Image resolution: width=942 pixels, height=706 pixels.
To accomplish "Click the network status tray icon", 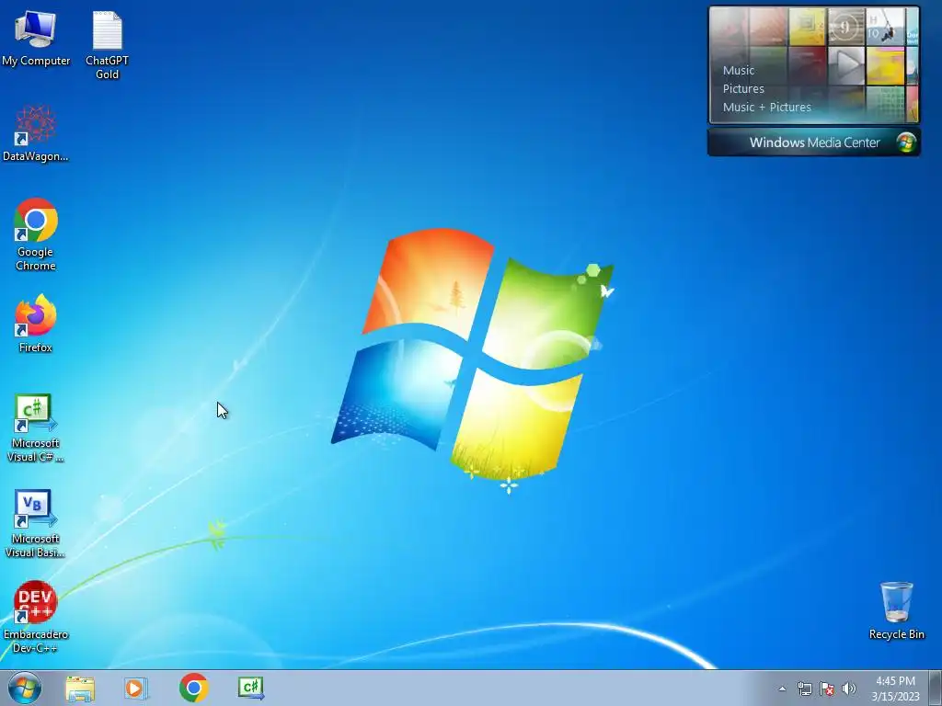I will [804, 689].
